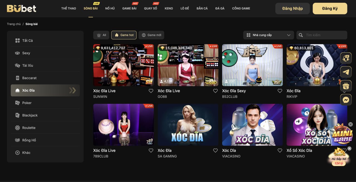Select KENO in the top menu
Viewport: 356px width, 182px height.
pos(169,8)
